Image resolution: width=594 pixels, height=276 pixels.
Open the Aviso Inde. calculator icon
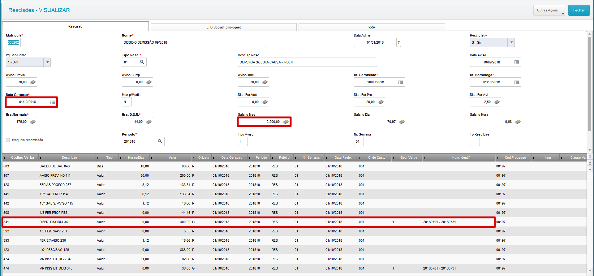coord(265,82)
